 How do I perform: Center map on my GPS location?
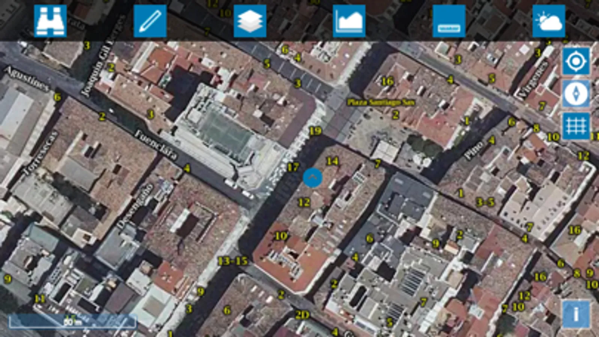point(576,61)
